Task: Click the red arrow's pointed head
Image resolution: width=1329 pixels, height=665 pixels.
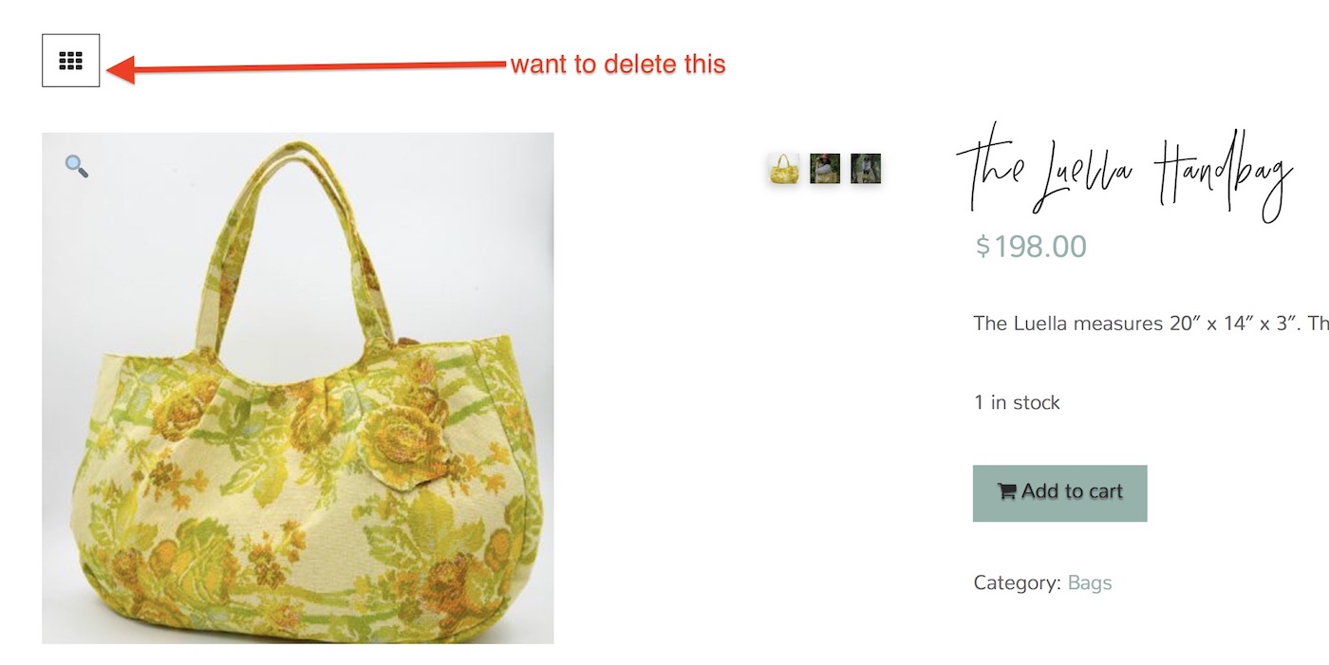Action: point(120,69)
